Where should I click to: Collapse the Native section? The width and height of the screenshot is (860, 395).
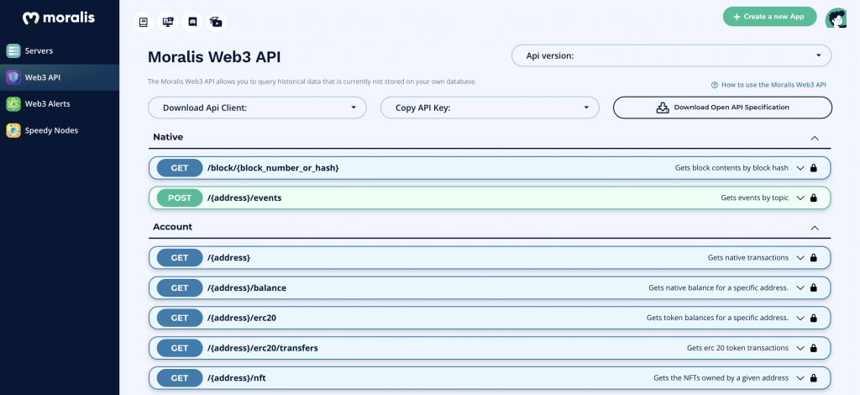(815, 138)
